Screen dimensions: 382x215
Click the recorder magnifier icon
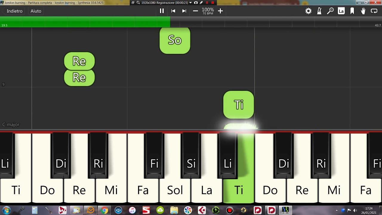click(138, 3)
